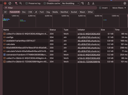Enable Disable cache checkbox

coord(45,3)
